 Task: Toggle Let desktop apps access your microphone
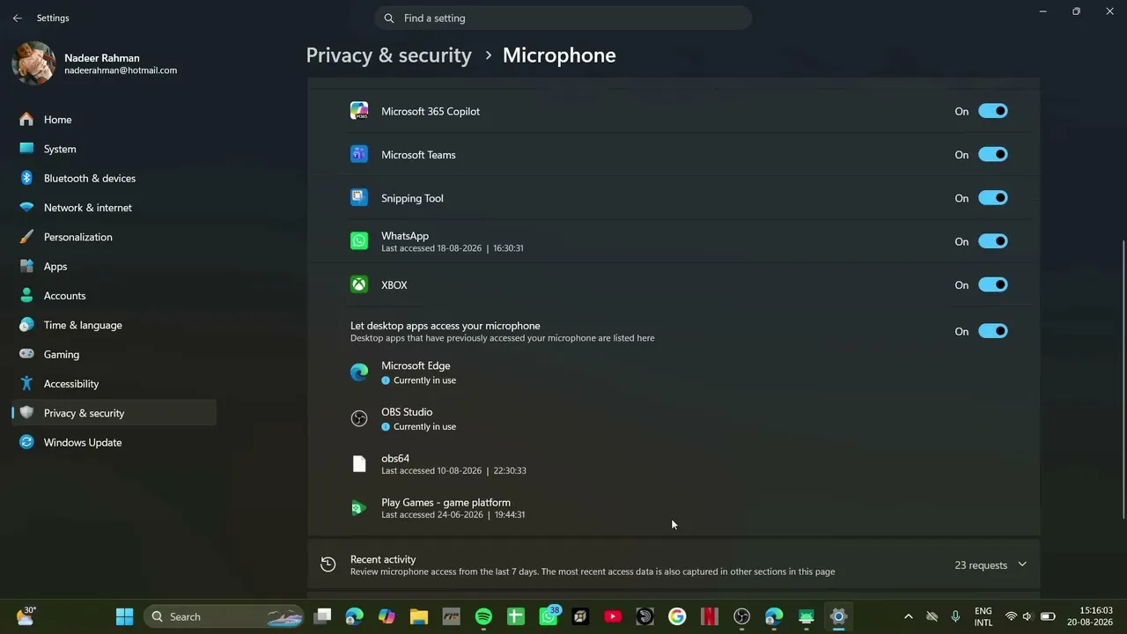click(992, 331)
